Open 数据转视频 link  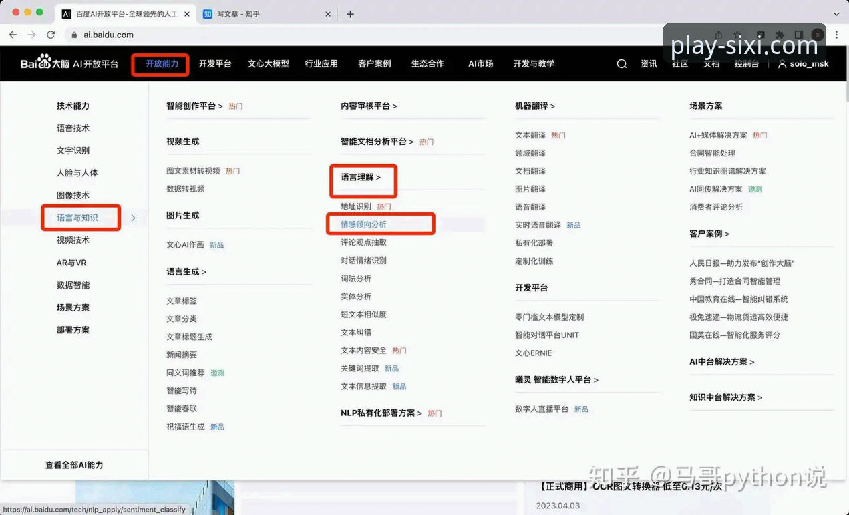click(x=186, y=189)
